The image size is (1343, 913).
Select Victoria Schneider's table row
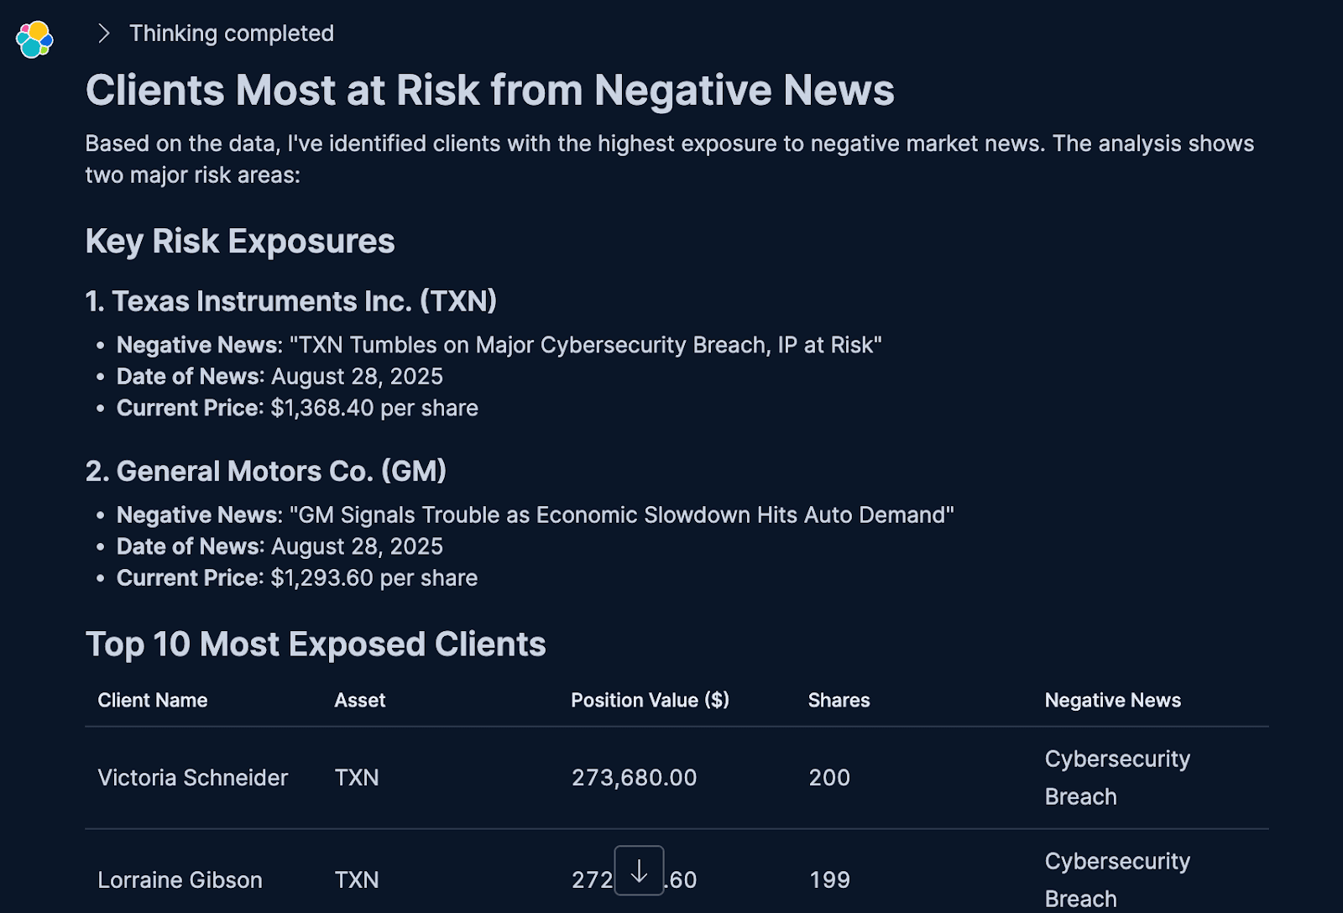tap(588, 777)
